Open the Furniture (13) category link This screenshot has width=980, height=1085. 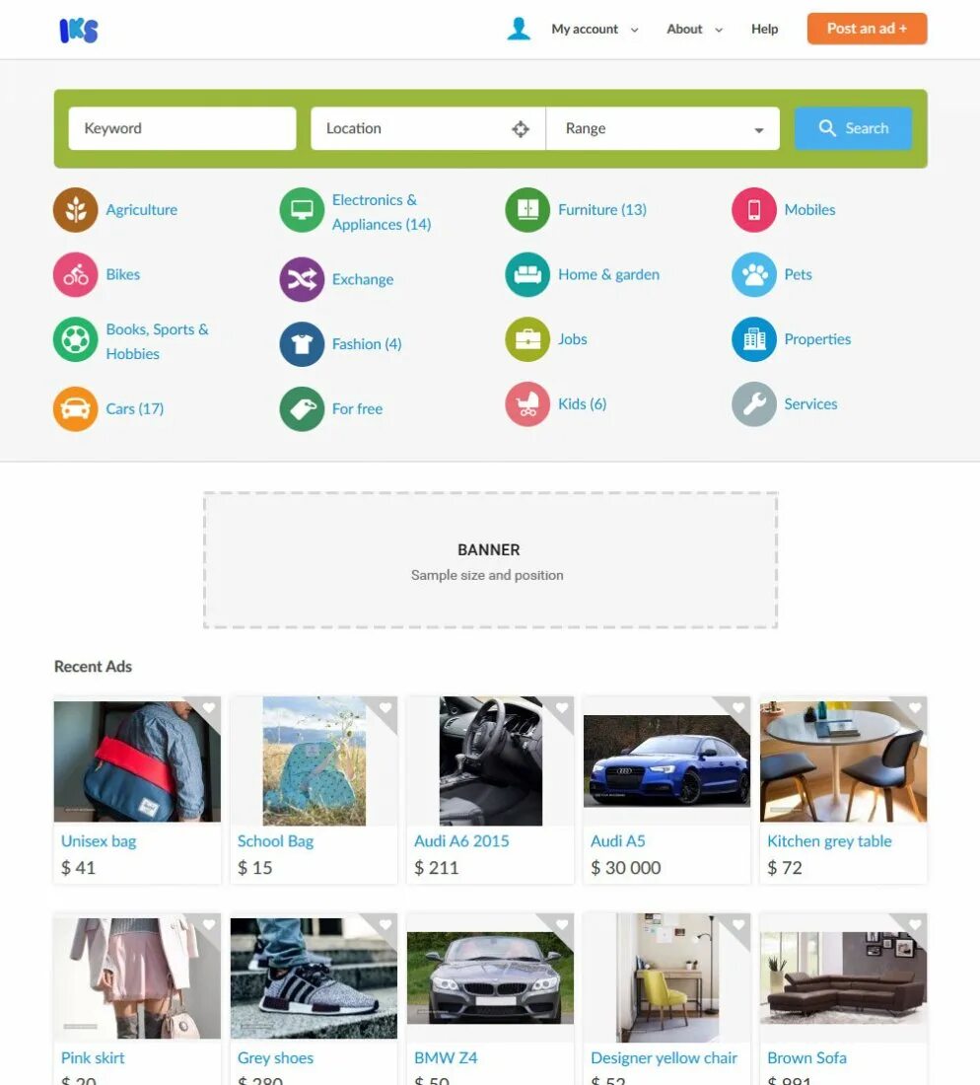click(602, 210)
